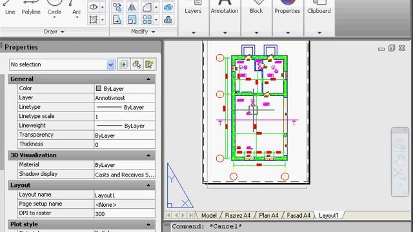Open the Array dropdown arrow

[x=156, y=20]
